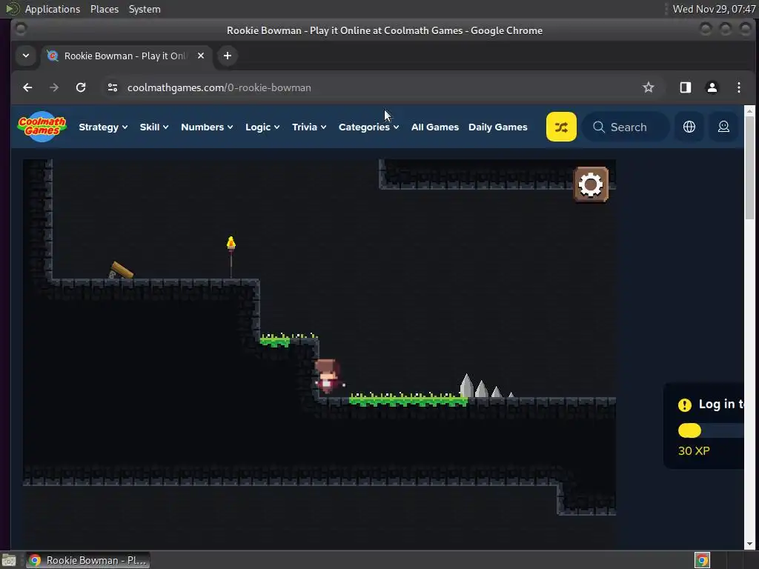Click the page vertical scrollbar thumb
The height and width of the screenshot is (569, 759).
click(x=749, y=167)
